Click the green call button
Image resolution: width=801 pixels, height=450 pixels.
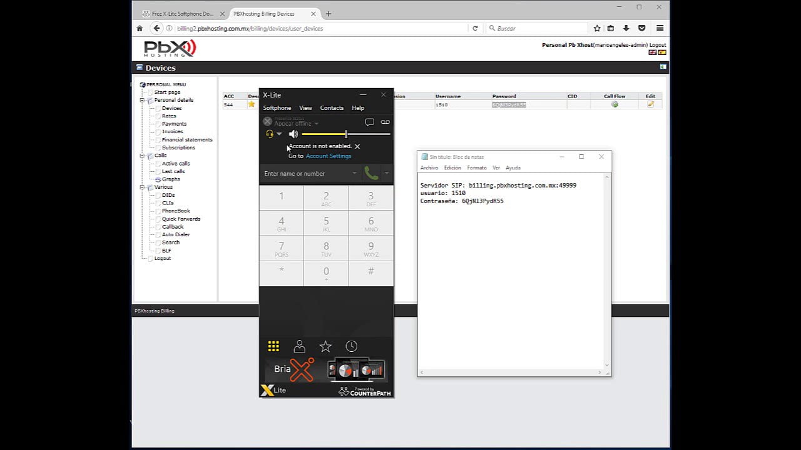[371, 173]
